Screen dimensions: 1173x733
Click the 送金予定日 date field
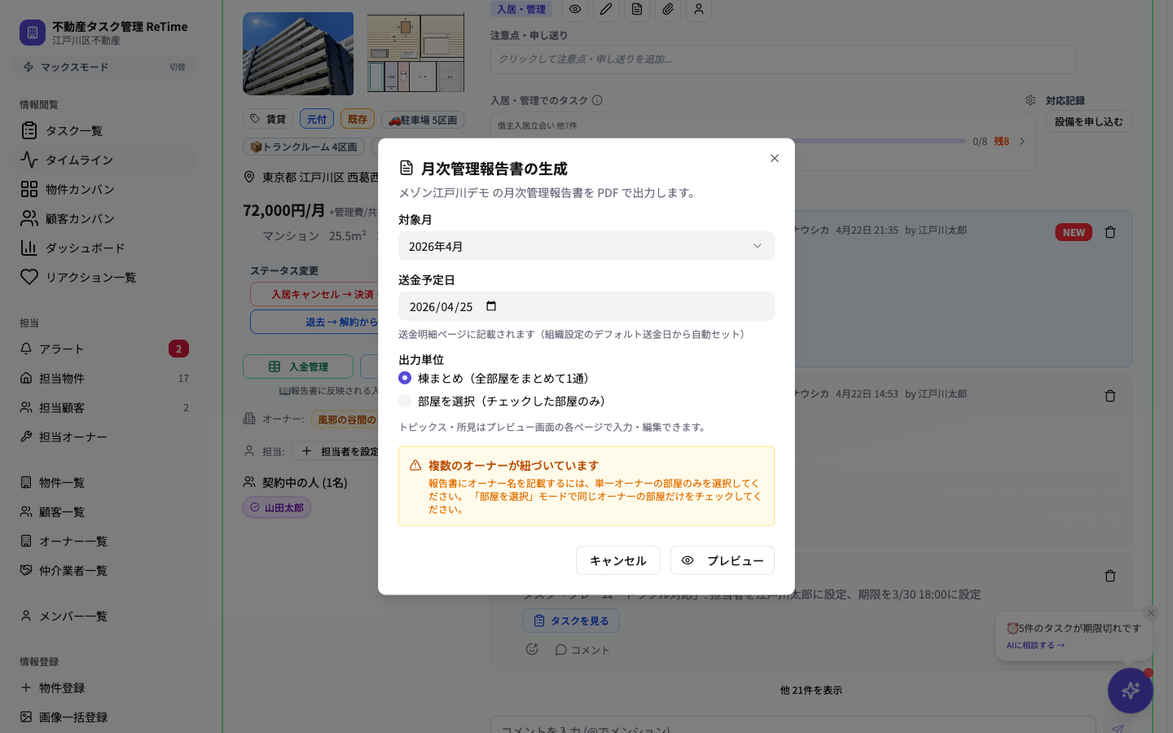pyautogui.click(x=586, y=306)
